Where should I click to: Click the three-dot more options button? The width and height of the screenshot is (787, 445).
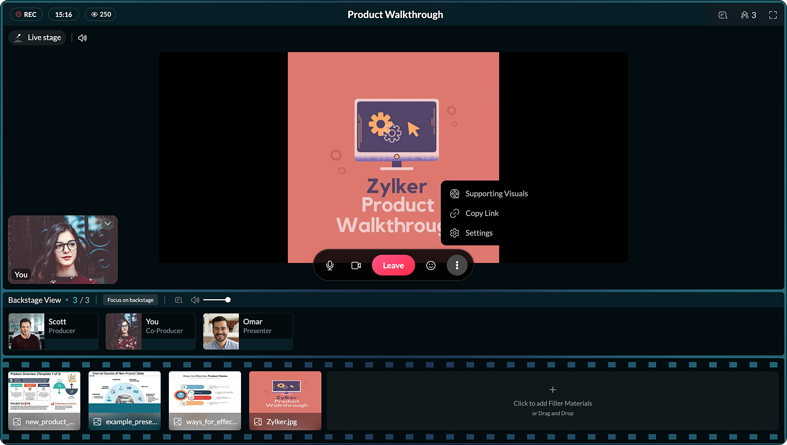(x=457, y=265)
